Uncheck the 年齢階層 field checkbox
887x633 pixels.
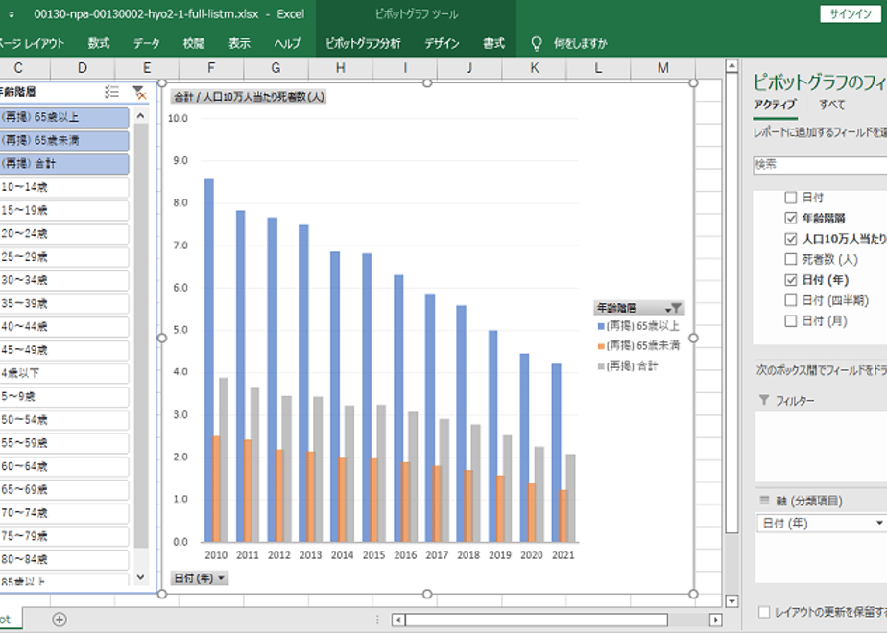point(791,218)
